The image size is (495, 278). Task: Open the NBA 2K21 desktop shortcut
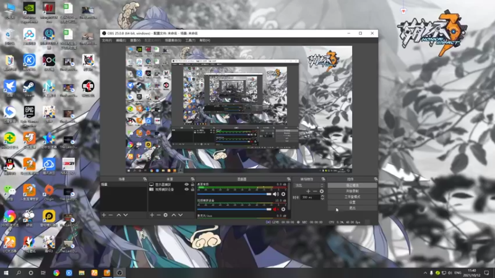tap(68, 167)
